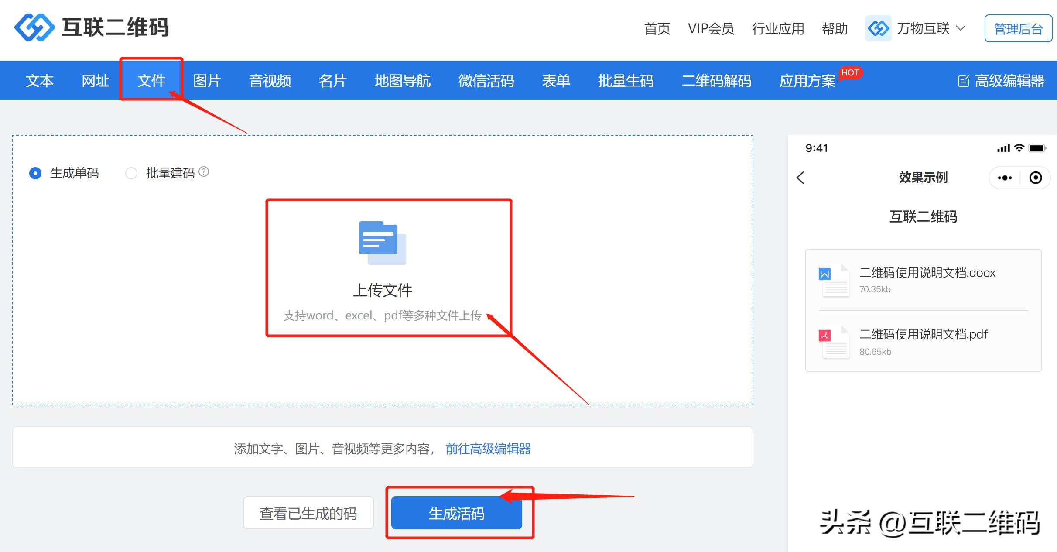Screen dimensions: 1057x552
Task: Click the 查看已生成的码 button
Action: point(308,513)
